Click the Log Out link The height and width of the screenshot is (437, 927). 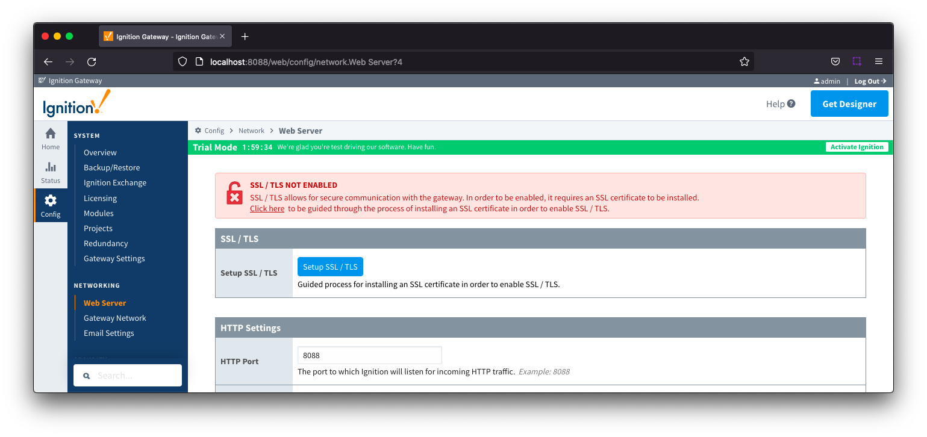tap(870, 81)
